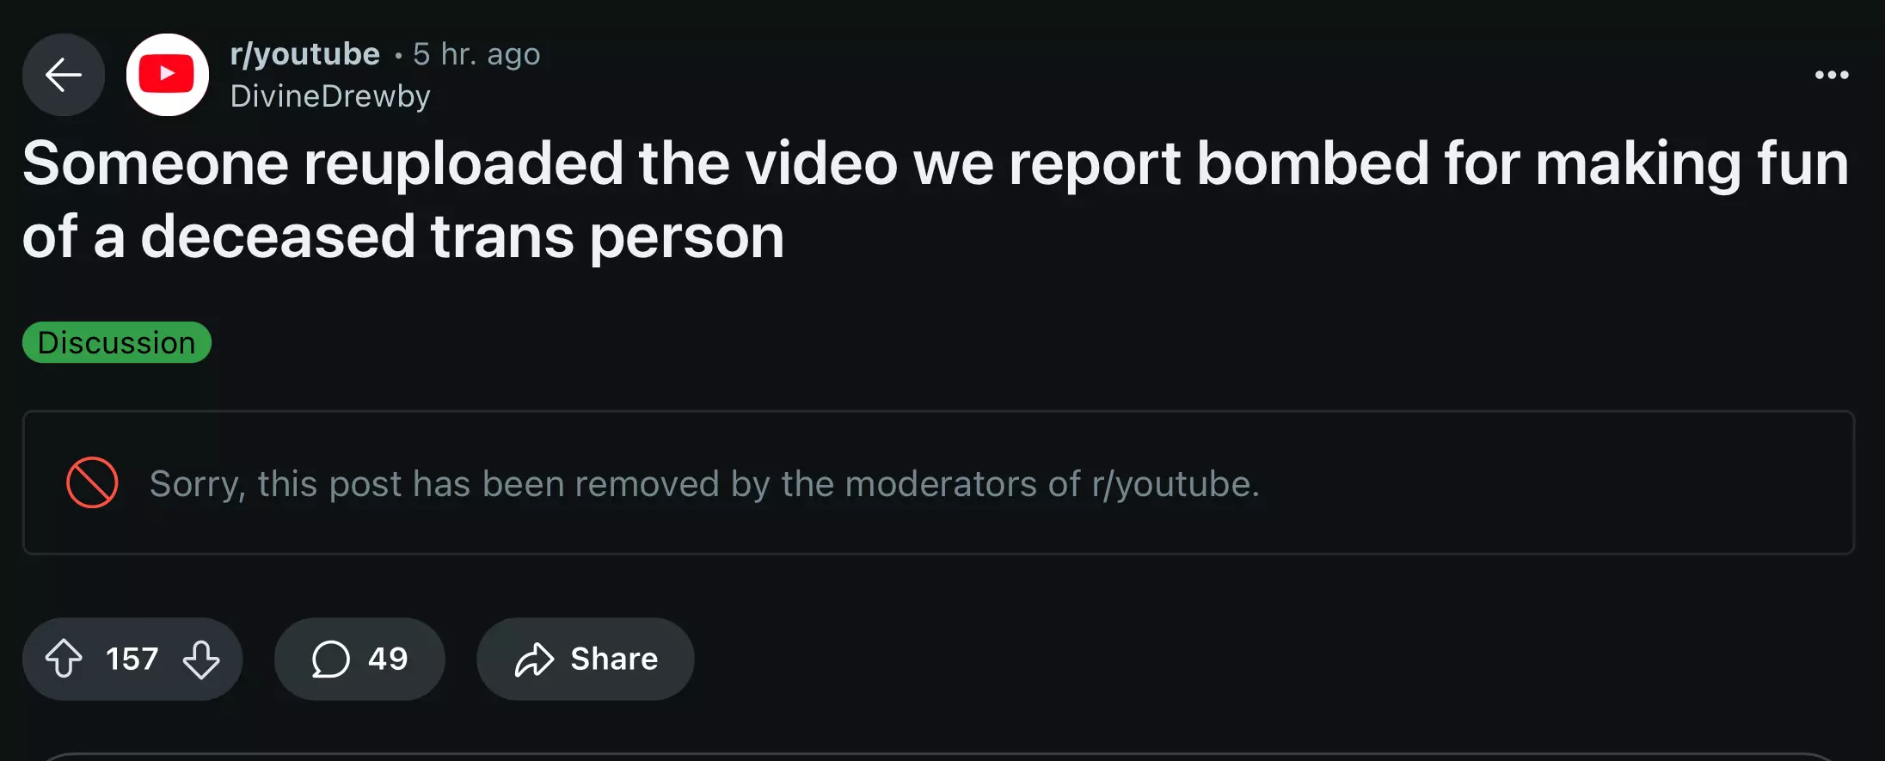Click the comment bubble icon
Viewport: 1885px width, 761px height.
pos(330,659)
